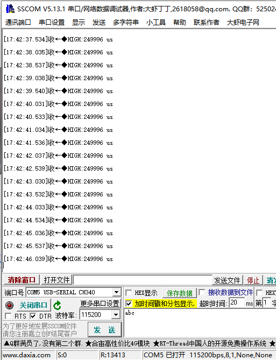
Task: Click the scrolling advertisement ticker text
Action: click(139, 343)
